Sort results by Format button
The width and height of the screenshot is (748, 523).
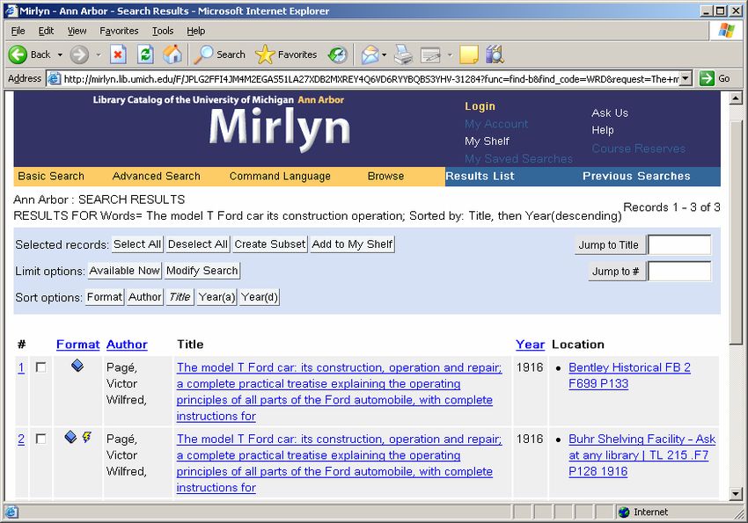(105, 297)
